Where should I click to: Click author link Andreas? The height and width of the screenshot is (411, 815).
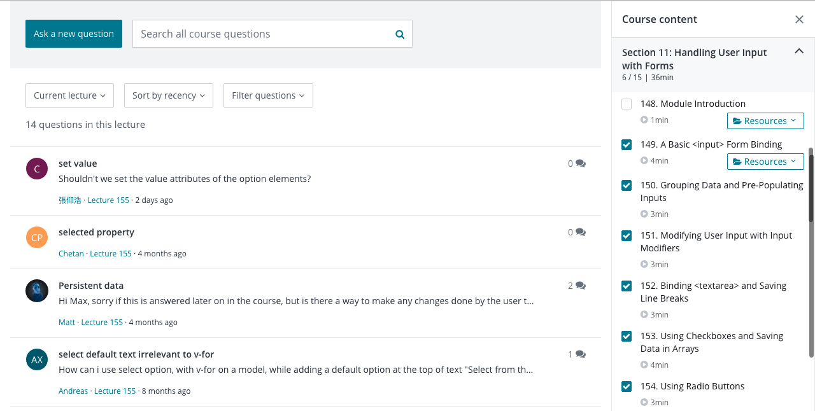[x=73, y=391]
